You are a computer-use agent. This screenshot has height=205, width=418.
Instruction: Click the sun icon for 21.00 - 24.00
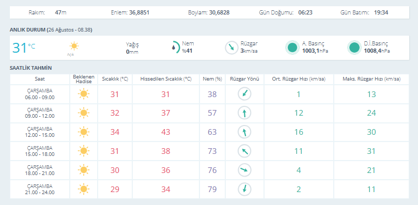click(x=84, y=189)
